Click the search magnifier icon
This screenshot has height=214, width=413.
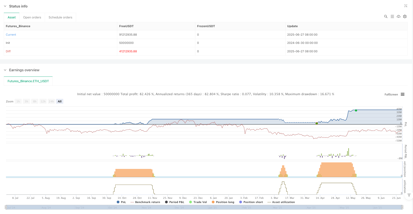click(x=386, y=16)
